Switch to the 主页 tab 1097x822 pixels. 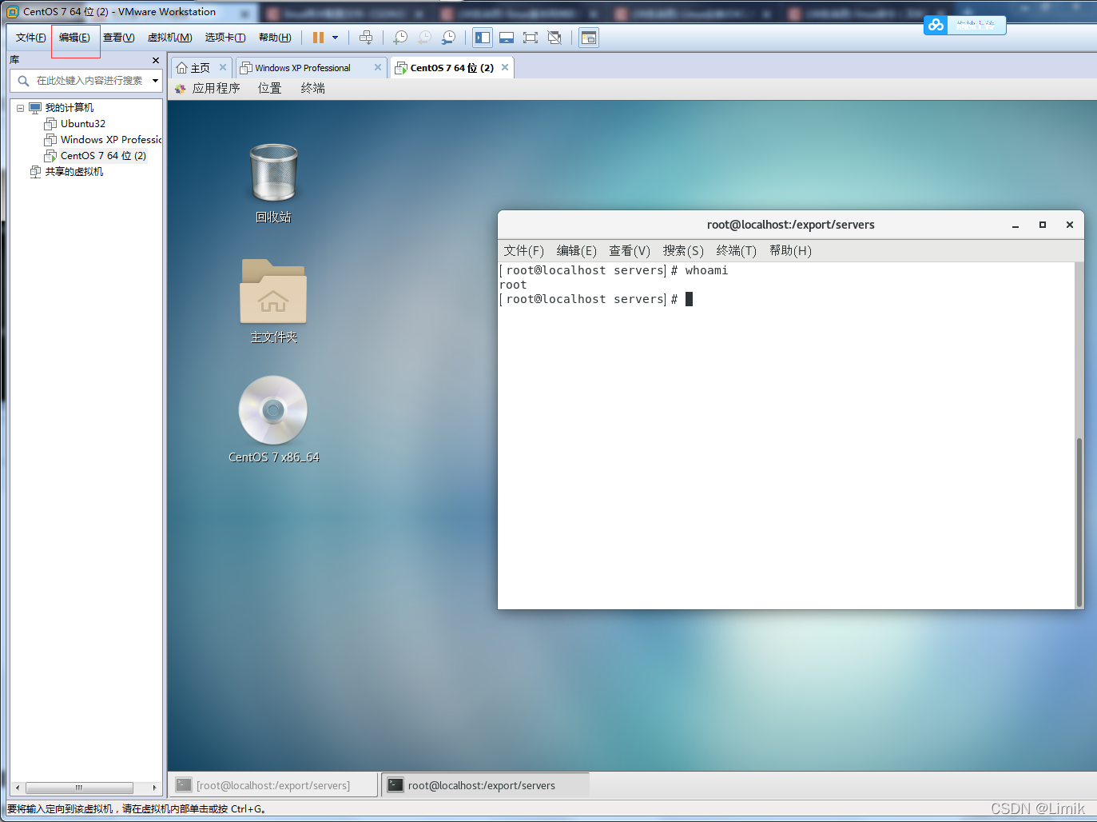[x=193, y=68]
